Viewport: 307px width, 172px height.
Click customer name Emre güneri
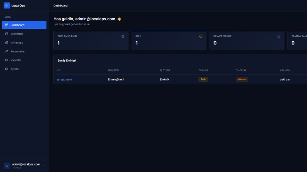116,79
